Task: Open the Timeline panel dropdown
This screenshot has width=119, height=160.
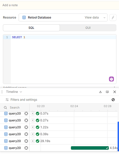Action: click(x=14, y=92)
